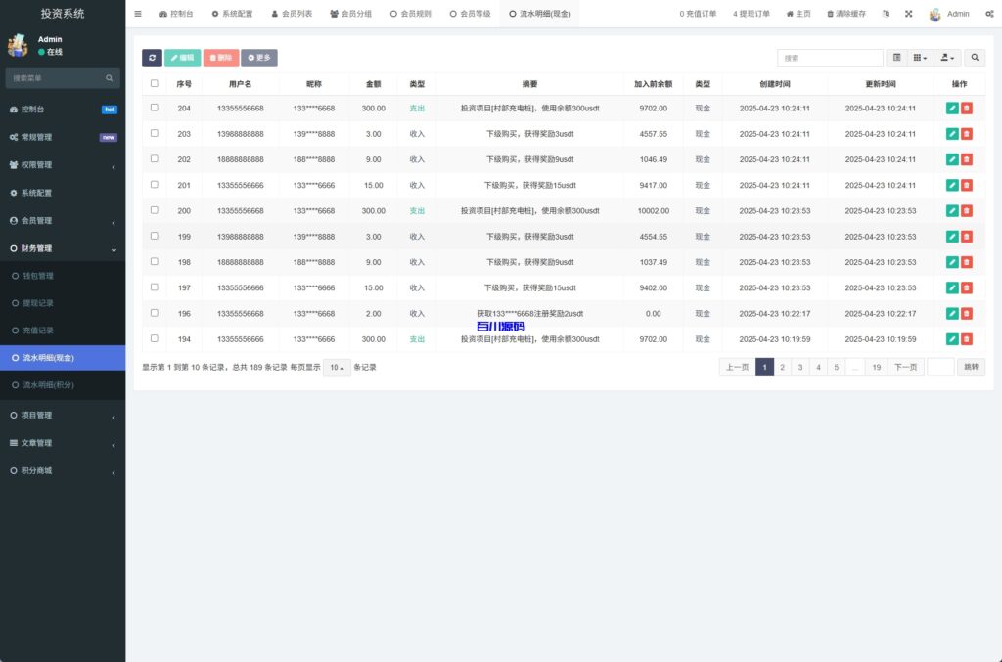Image resolution: width=1002 pixels, height=662 pixels.
Task: Edit record row 196
Action: [952, 314]
